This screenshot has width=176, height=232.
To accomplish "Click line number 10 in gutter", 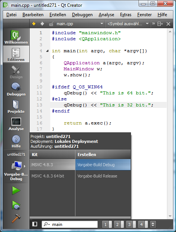I will click(39, 87).
